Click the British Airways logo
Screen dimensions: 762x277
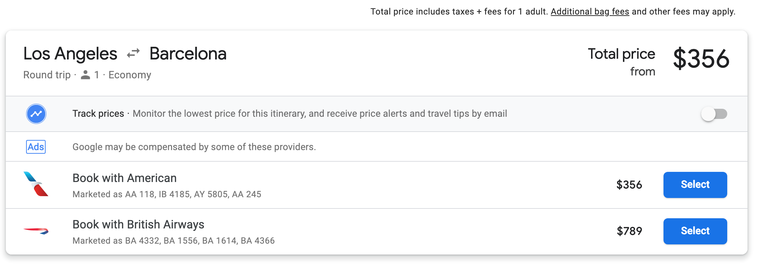(x=36, y=231)
